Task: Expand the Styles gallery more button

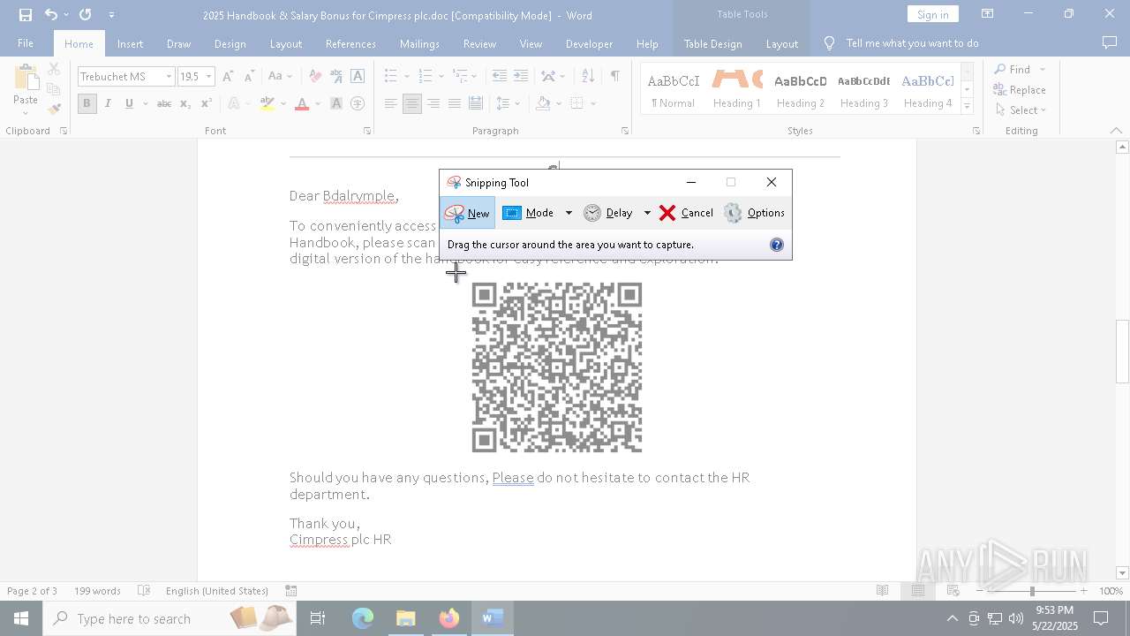Action: pyautogui.click(x=967, y=107)
